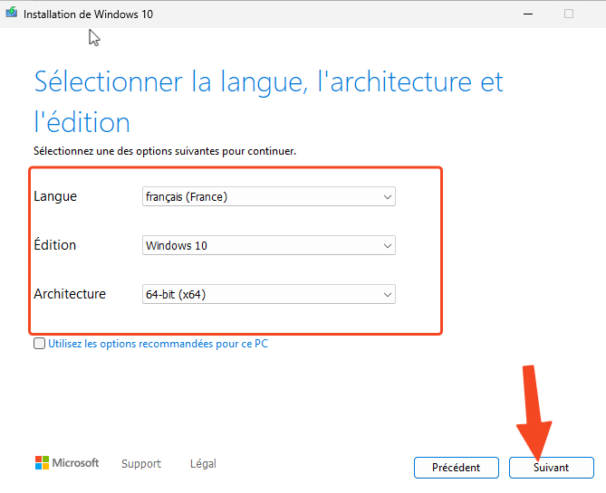Click the 'Installation de Windows 10' title text
This screenshot has width=606, height=493.
pos(88,14)
